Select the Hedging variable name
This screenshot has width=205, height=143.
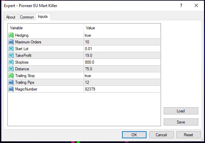[x=22, y=35]
